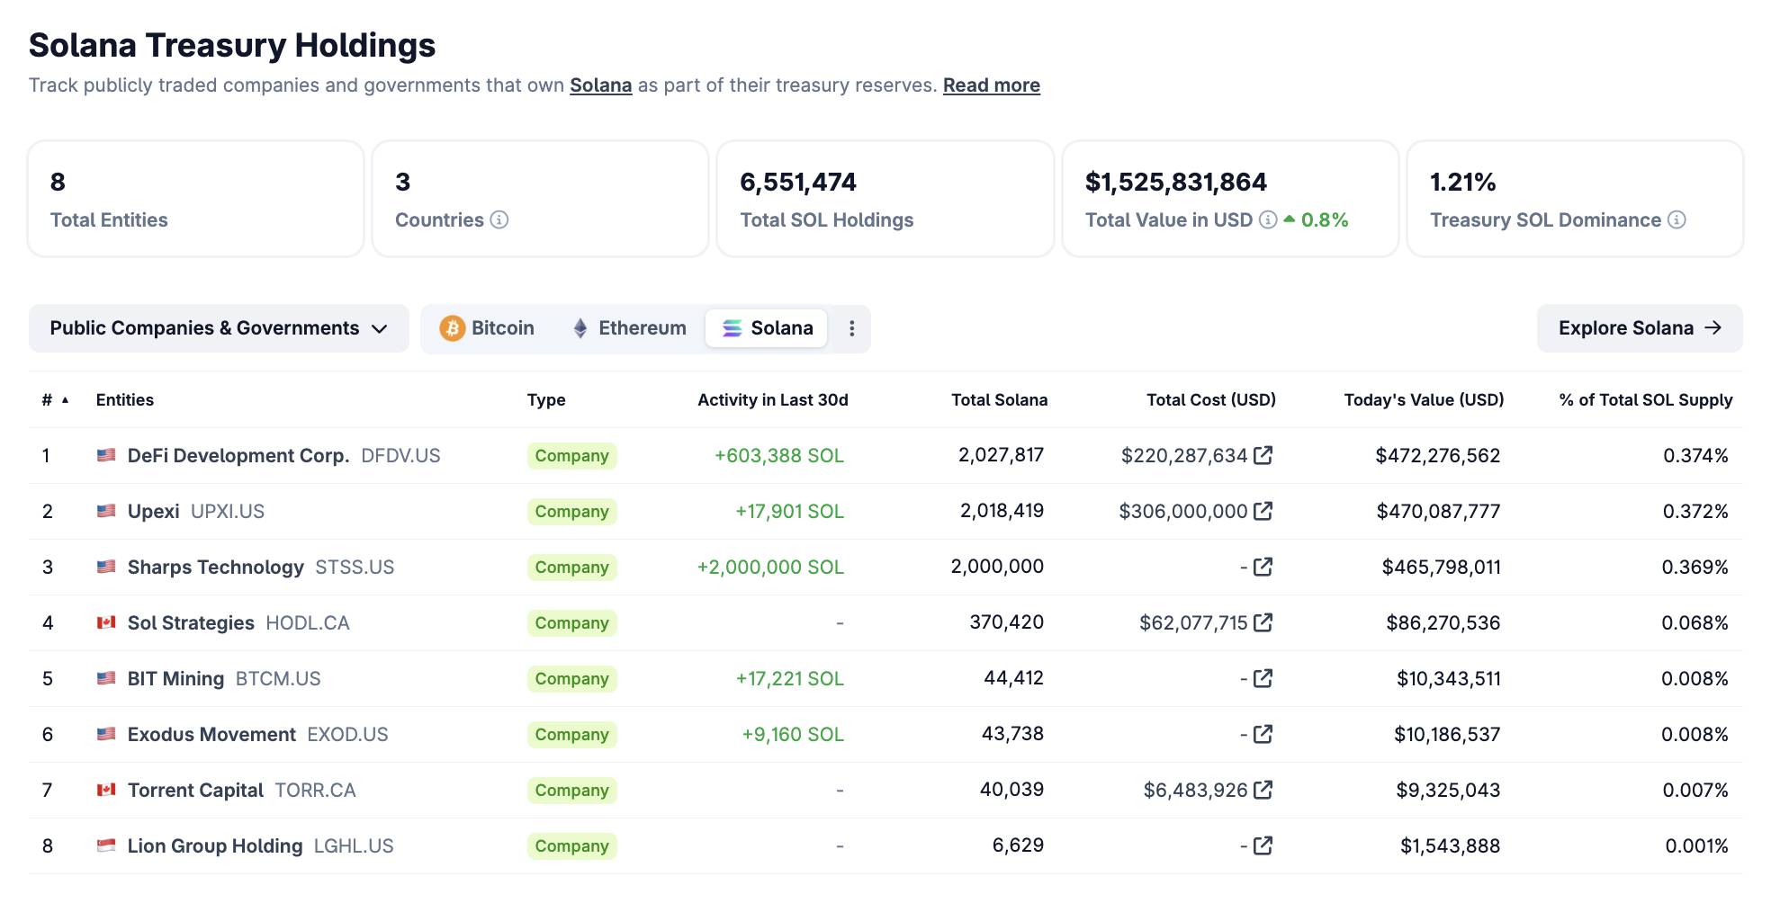Click the $472,276,562 today's value cell
Image resolution: width=1780 pixels, height=921 pixels.
(x=1438, y=455)
